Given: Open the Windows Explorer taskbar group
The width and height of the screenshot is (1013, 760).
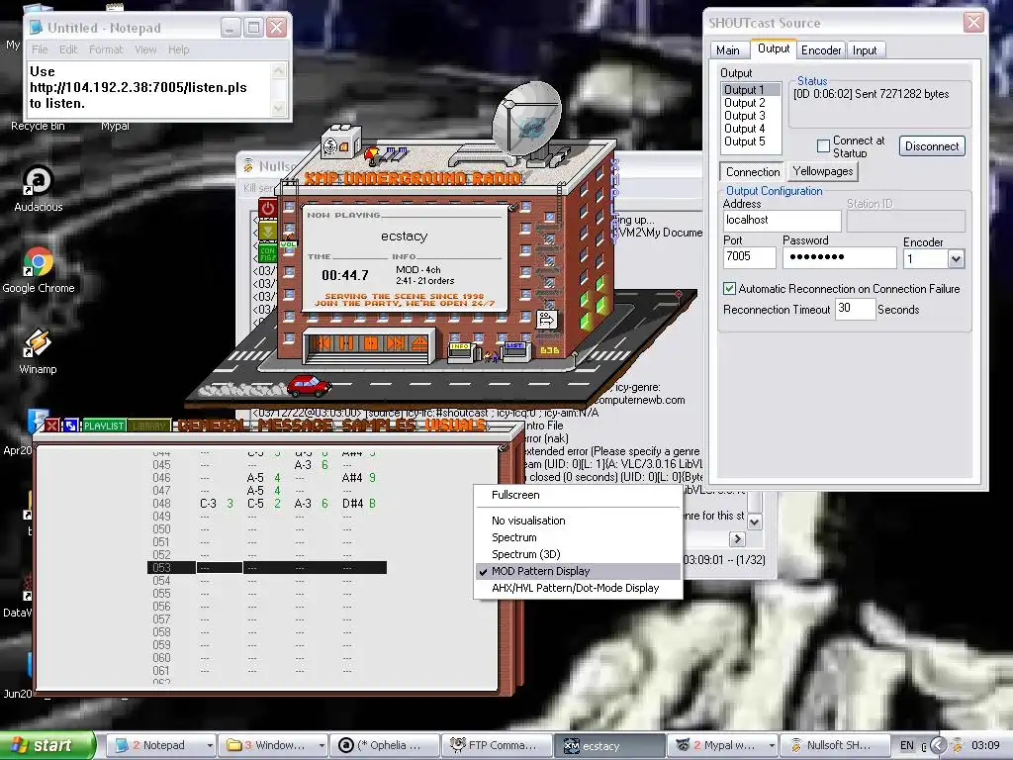Looking at the screenshot, I should (x=272, y=745).
